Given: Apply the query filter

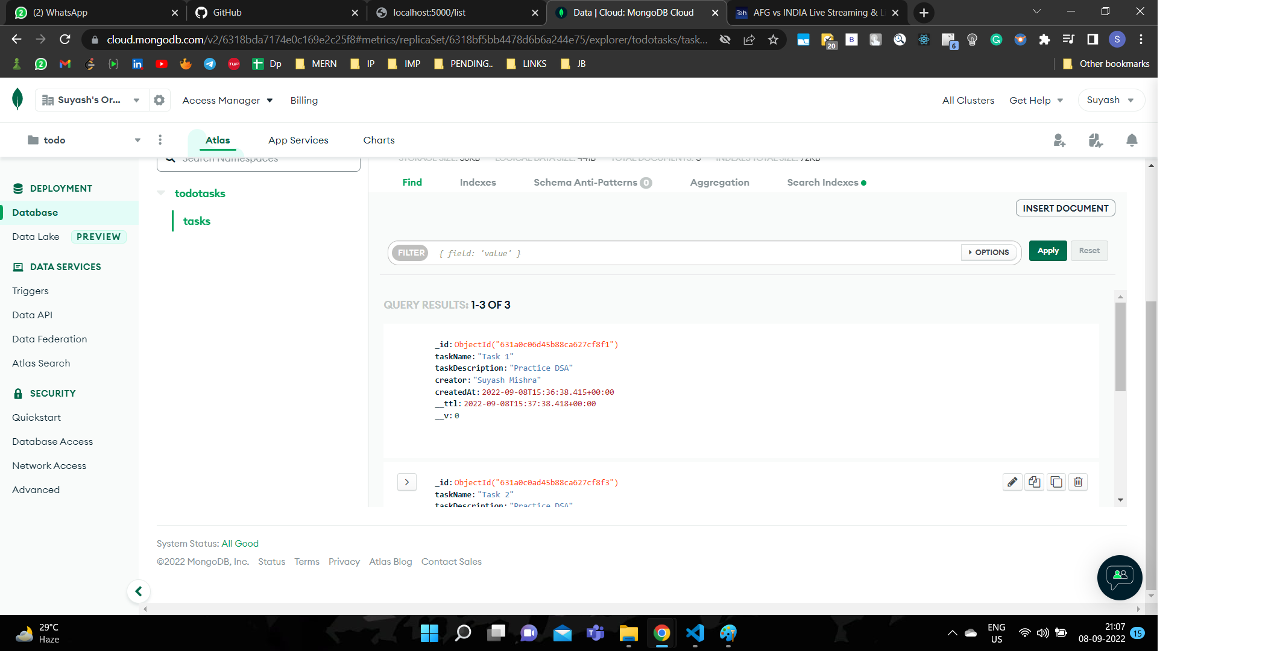Looking at the screenshot, I should coord(1048,251).
